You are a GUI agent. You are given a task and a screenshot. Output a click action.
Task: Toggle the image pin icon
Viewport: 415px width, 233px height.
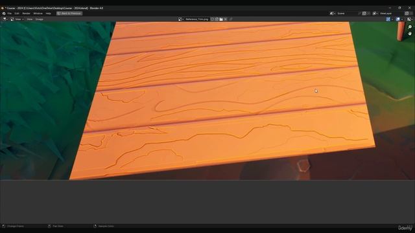[231, 19]
